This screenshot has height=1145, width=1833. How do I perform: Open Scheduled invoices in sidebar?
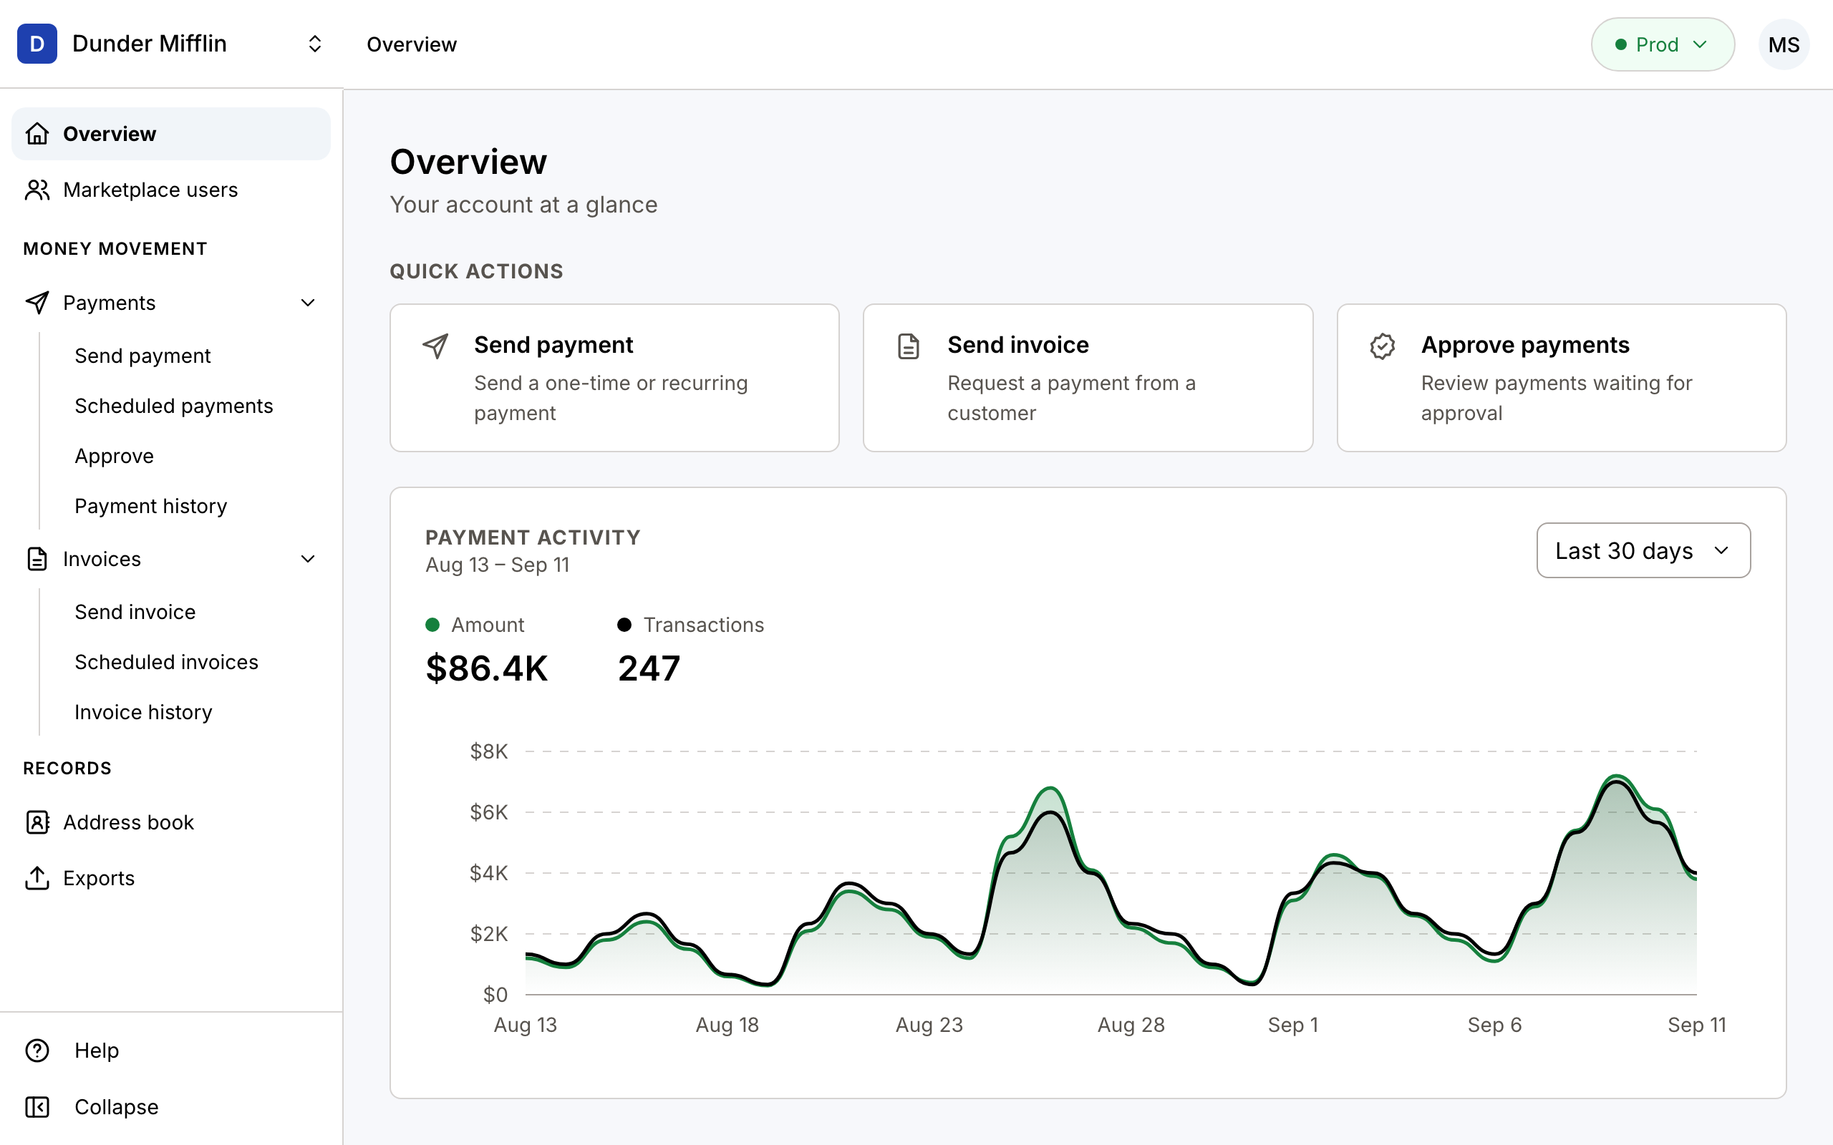(x=167, y=662)
